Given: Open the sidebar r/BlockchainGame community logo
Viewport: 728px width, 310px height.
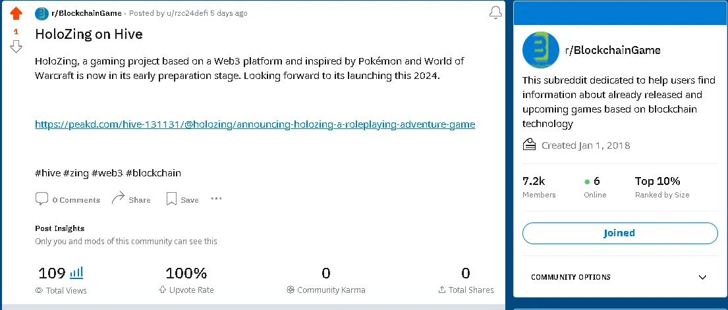Looking at the screenshot, I should (540, 50).
